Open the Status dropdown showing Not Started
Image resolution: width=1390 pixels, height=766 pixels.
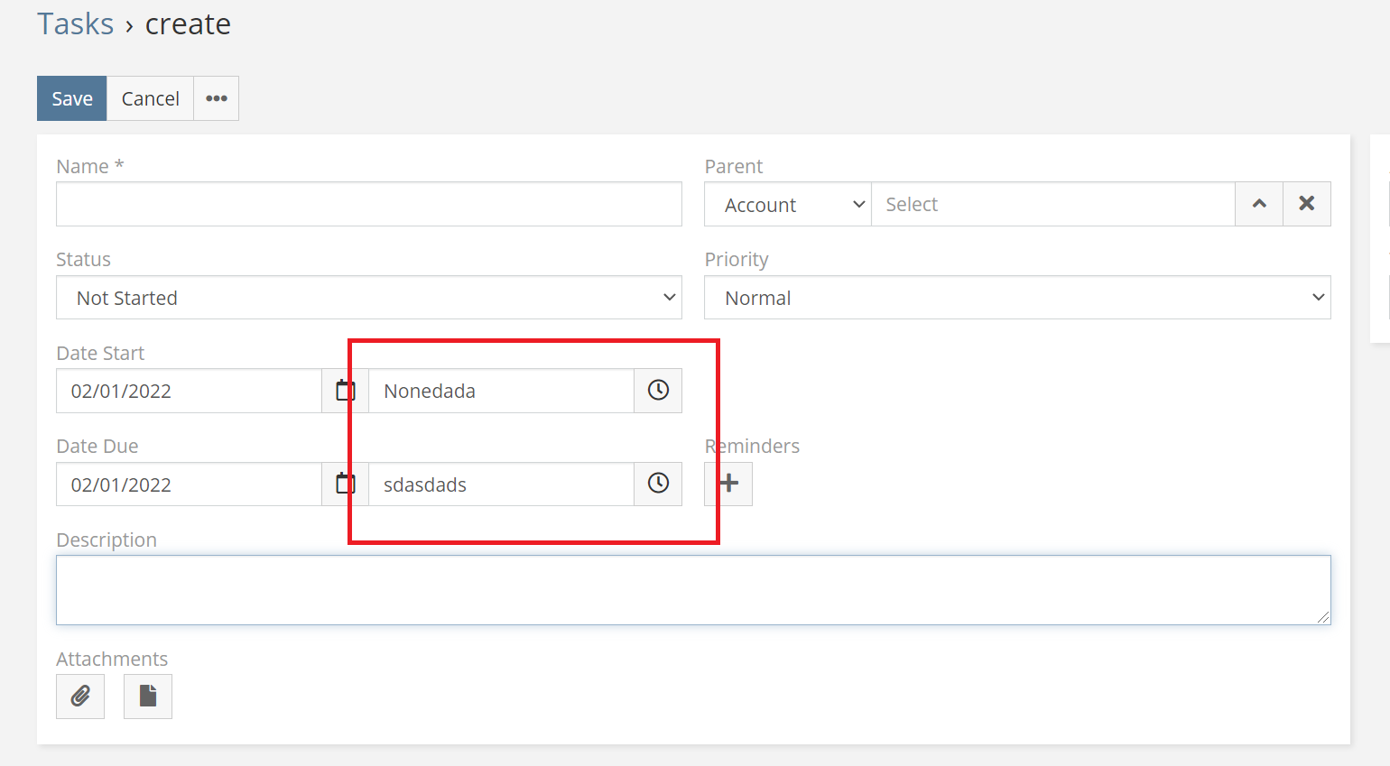click(x=368, y=297)
